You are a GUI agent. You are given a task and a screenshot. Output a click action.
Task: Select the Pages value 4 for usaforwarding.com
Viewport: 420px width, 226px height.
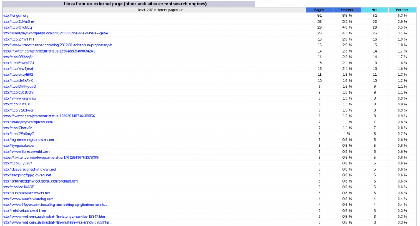(319, 199)
